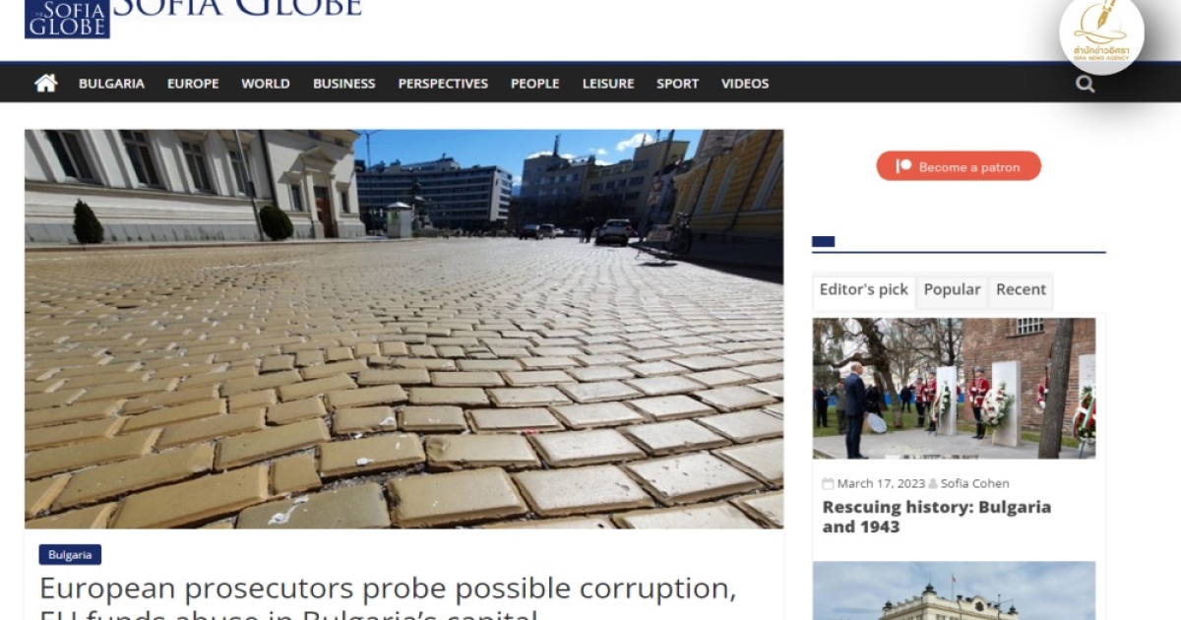The image size is (1181, 620).
Task: Open the Bulgaria menu section
Action: (111, 84)
